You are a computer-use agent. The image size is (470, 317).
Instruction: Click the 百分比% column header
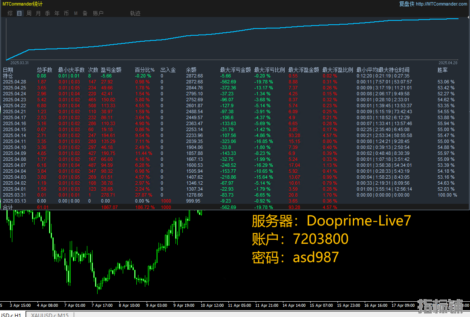point(144,70)
